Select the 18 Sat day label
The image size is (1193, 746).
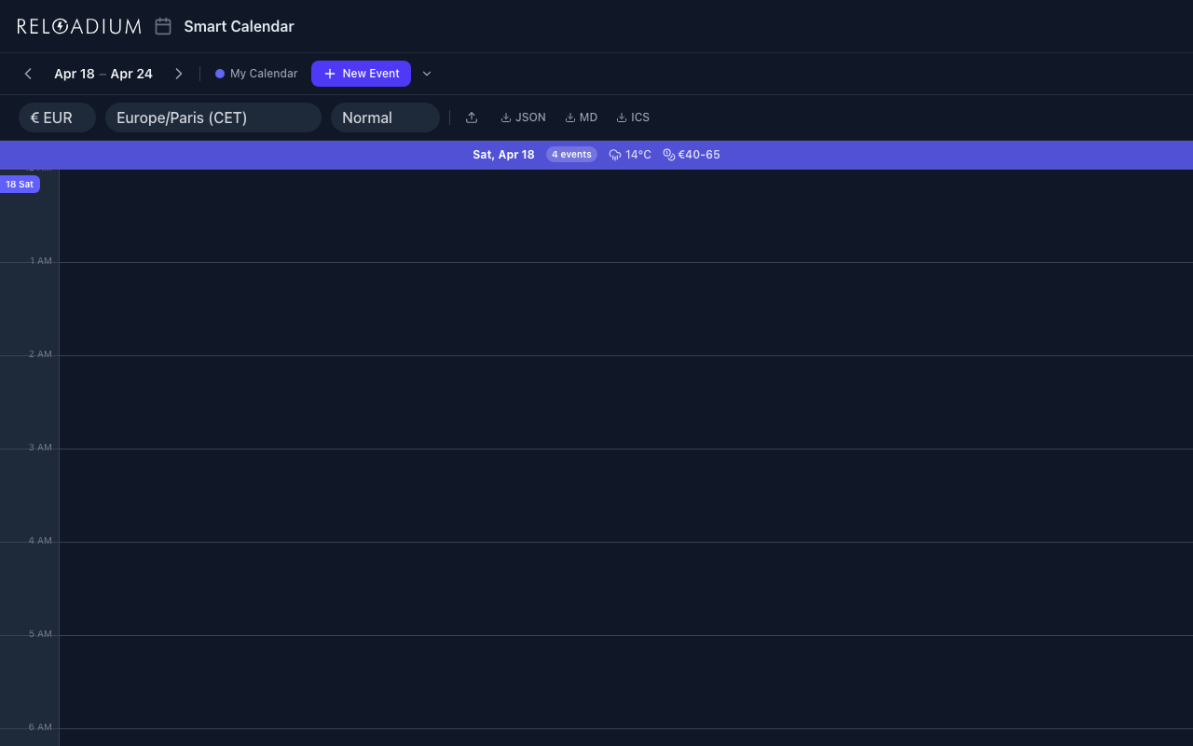click(x=21, y=184)
